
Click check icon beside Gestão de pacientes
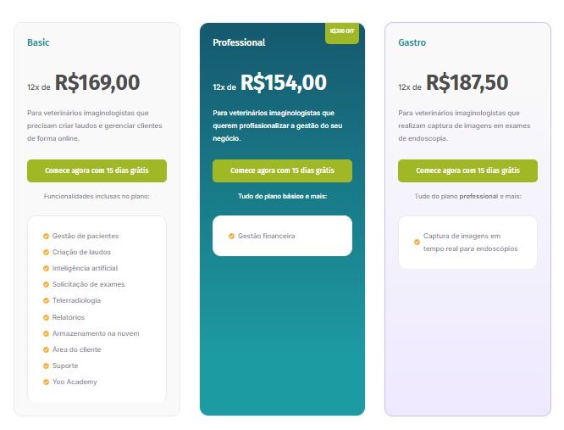click(x=46, y=236)
